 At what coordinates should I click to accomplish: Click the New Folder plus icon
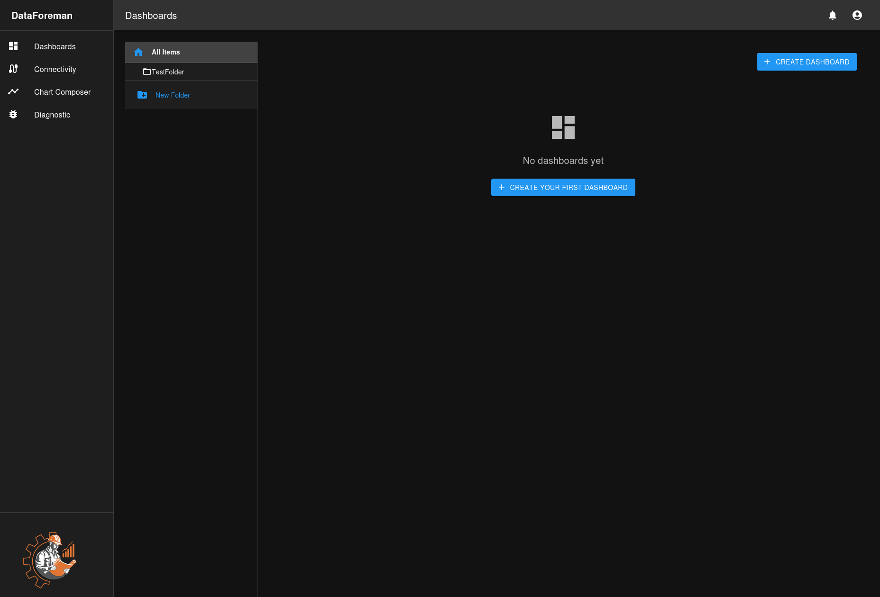click(x=142, y=95)
